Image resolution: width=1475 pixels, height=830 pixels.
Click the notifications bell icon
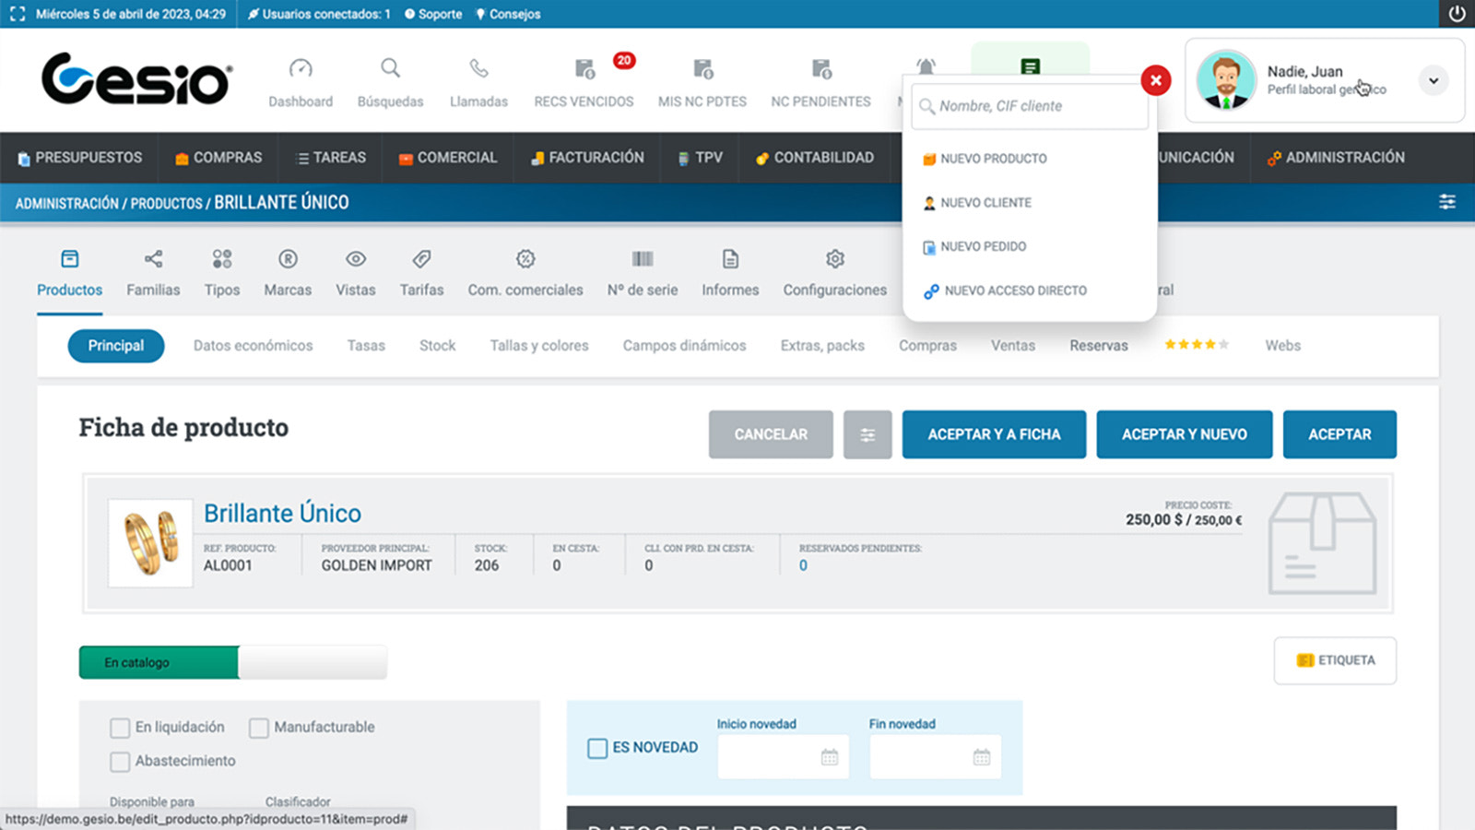(x=926, y=66)
